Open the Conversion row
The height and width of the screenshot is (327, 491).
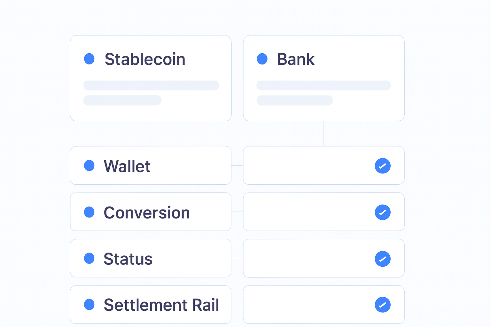tap(151, 212)
